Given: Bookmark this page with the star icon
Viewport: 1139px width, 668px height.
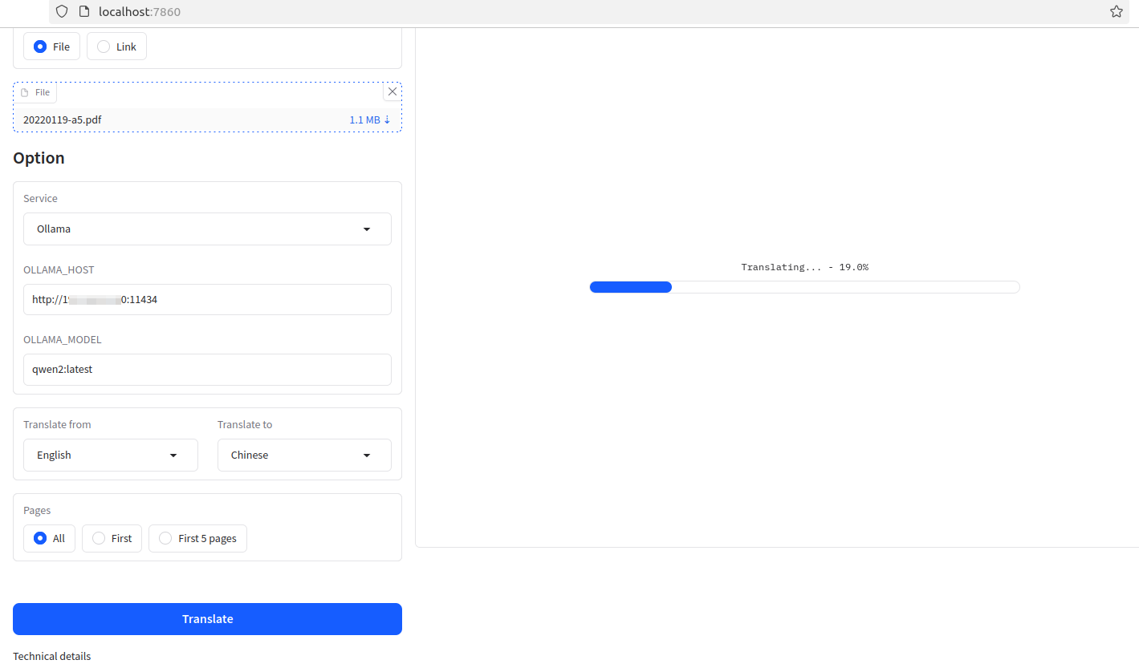Looking at the screenshot, I should pyautogui.click(x=1117, y=11).
